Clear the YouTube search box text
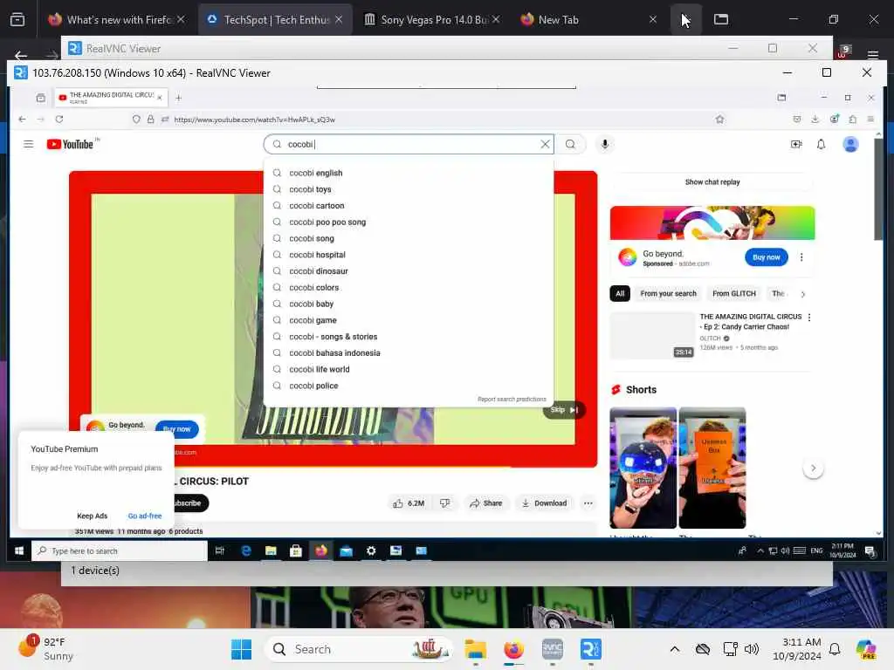Screen dimensions: 894x670 coord(545,144)
